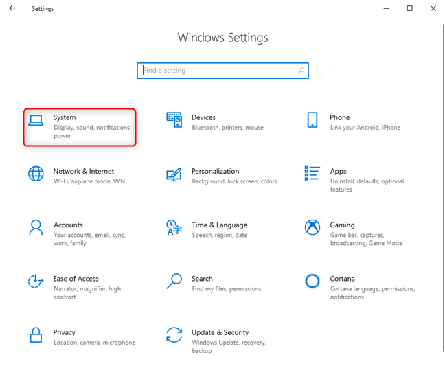
Task: Click 'Wi-Fi, airplane mode, VPN' description
Action: [89, 181]
